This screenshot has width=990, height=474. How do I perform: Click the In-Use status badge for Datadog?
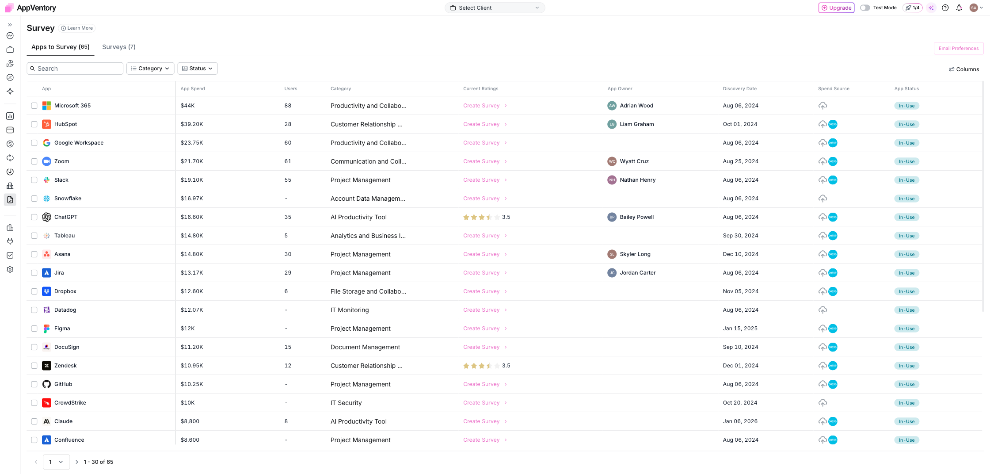click(906, 310)
